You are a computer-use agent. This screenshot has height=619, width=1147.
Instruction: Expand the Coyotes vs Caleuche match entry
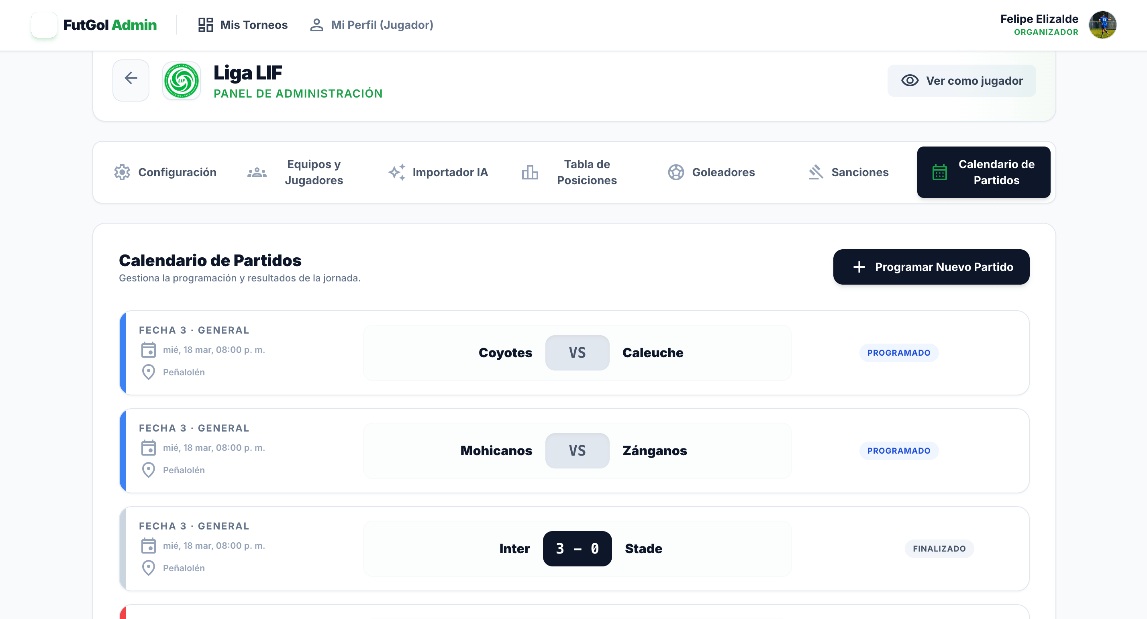(577, 352)
